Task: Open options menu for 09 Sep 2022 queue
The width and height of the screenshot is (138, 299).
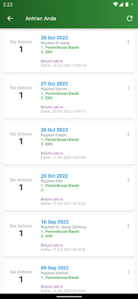Action: pyautogui.click(x=128, y=272)
